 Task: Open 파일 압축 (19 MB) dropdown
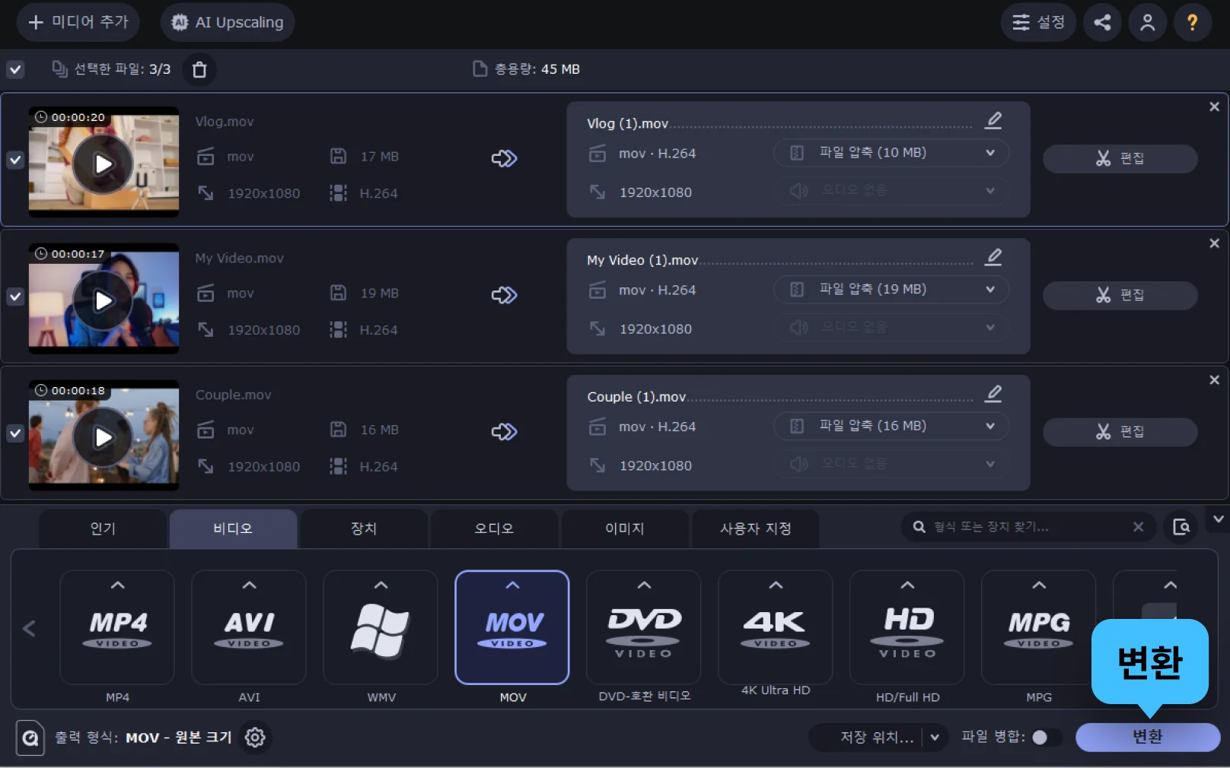[891, 290]
